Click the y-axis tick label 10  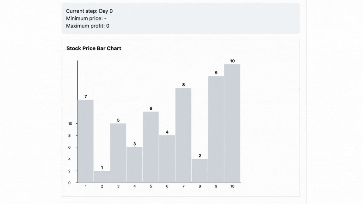pos(70,124)
